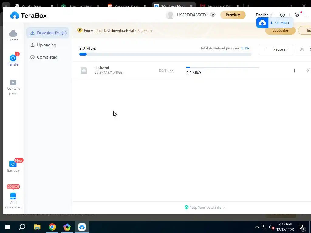
Task: Click the premium badge beside the username
Action: (213, 15)
